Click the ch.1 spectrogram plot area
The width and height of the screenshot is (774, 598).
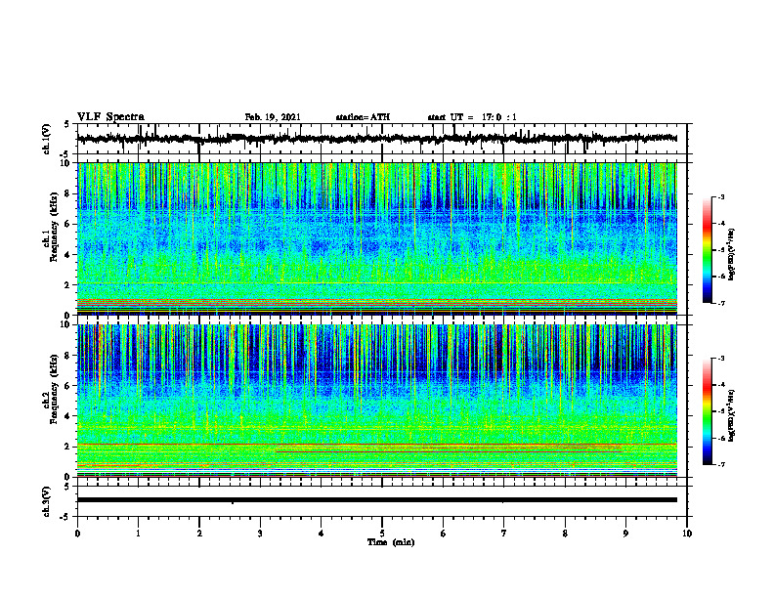377,238
